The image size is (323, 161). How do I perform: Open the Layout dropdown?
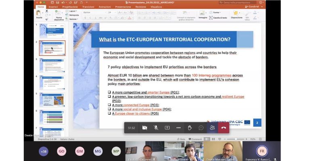click(x=72, y=11)
